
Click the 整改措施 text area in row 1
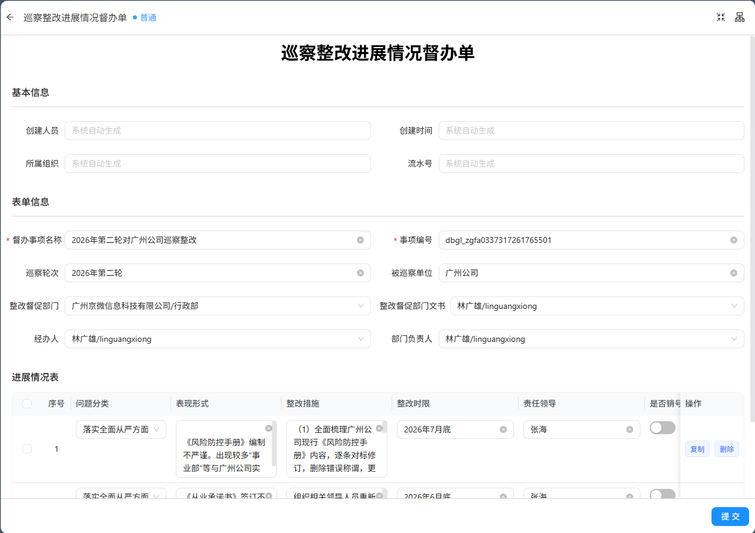[336, 449]
